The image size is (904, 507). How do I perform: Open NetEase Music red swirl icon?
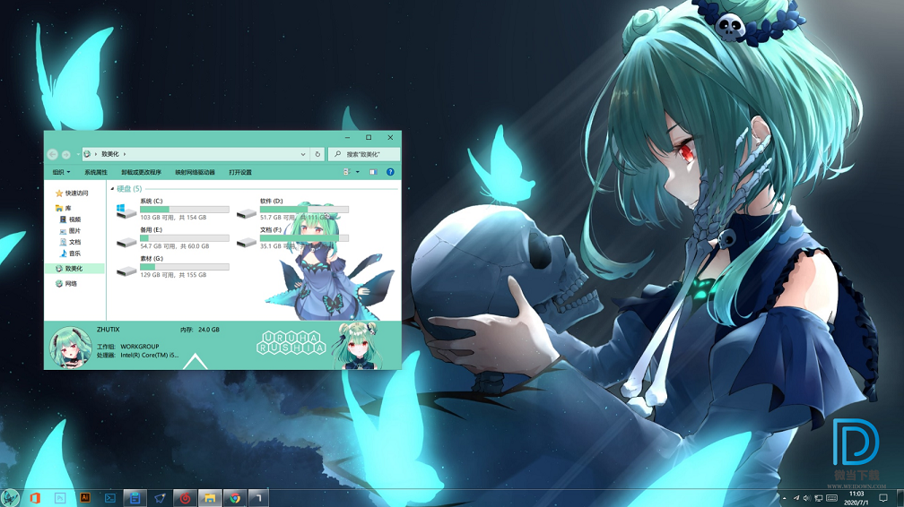pyautogui.click(x=185, y=498)
